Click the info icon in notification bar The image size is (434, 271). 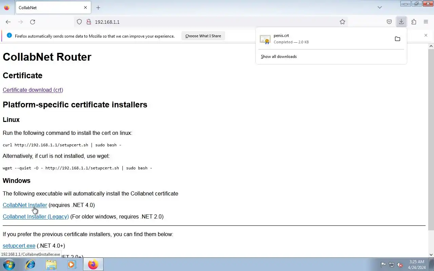(x=9, y=36)
